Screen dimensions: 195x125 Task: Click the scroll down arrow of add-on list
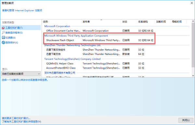click(193, 76)
